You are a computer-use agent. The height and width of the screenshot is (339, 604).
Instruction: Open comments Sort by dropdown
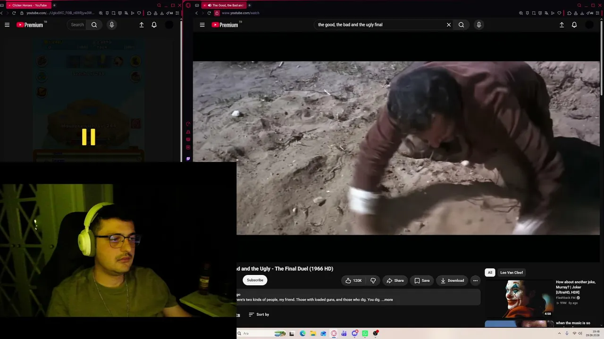[x=259, y=315]
